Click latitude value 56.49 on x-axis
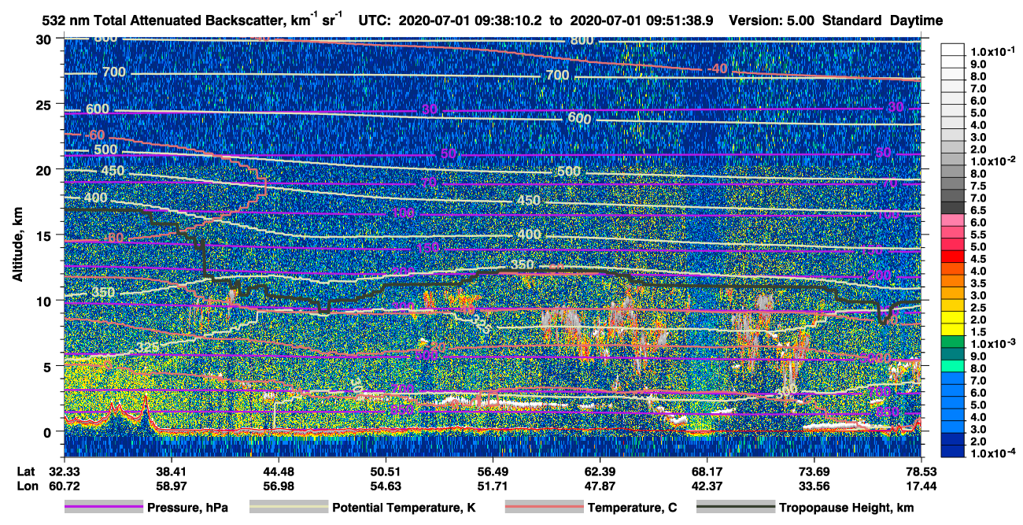1023x525 pixels. [493, 471]
